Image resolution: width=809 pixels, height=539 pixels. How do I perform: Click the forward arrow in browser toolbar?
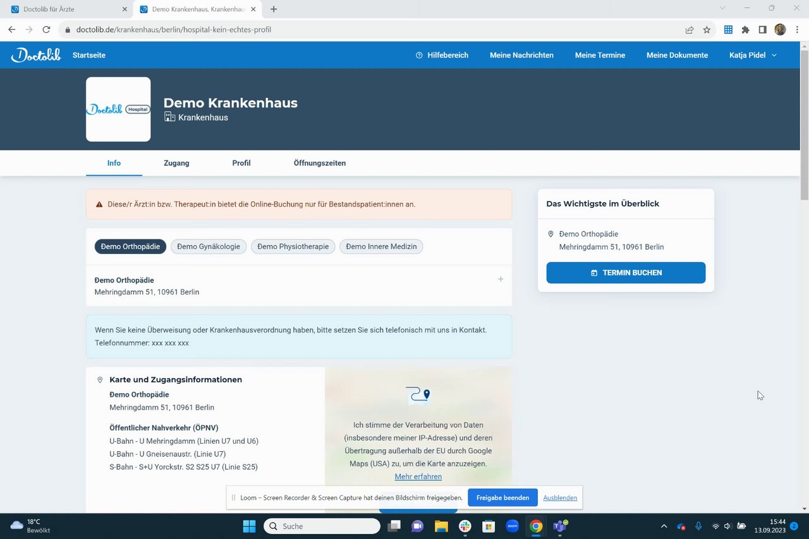(29, 30)
